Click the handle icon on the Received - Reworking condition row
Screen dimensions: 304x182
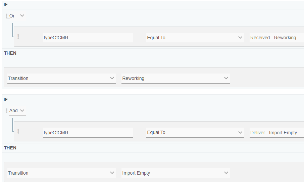(18, 37)
